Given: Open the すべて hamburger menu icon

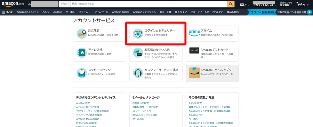Looking at the screenshot, I should click(x=3, y=12).
